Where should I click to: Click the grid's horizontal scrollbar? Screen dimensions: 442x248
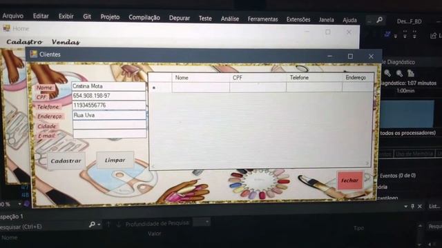tap(260, 165)
